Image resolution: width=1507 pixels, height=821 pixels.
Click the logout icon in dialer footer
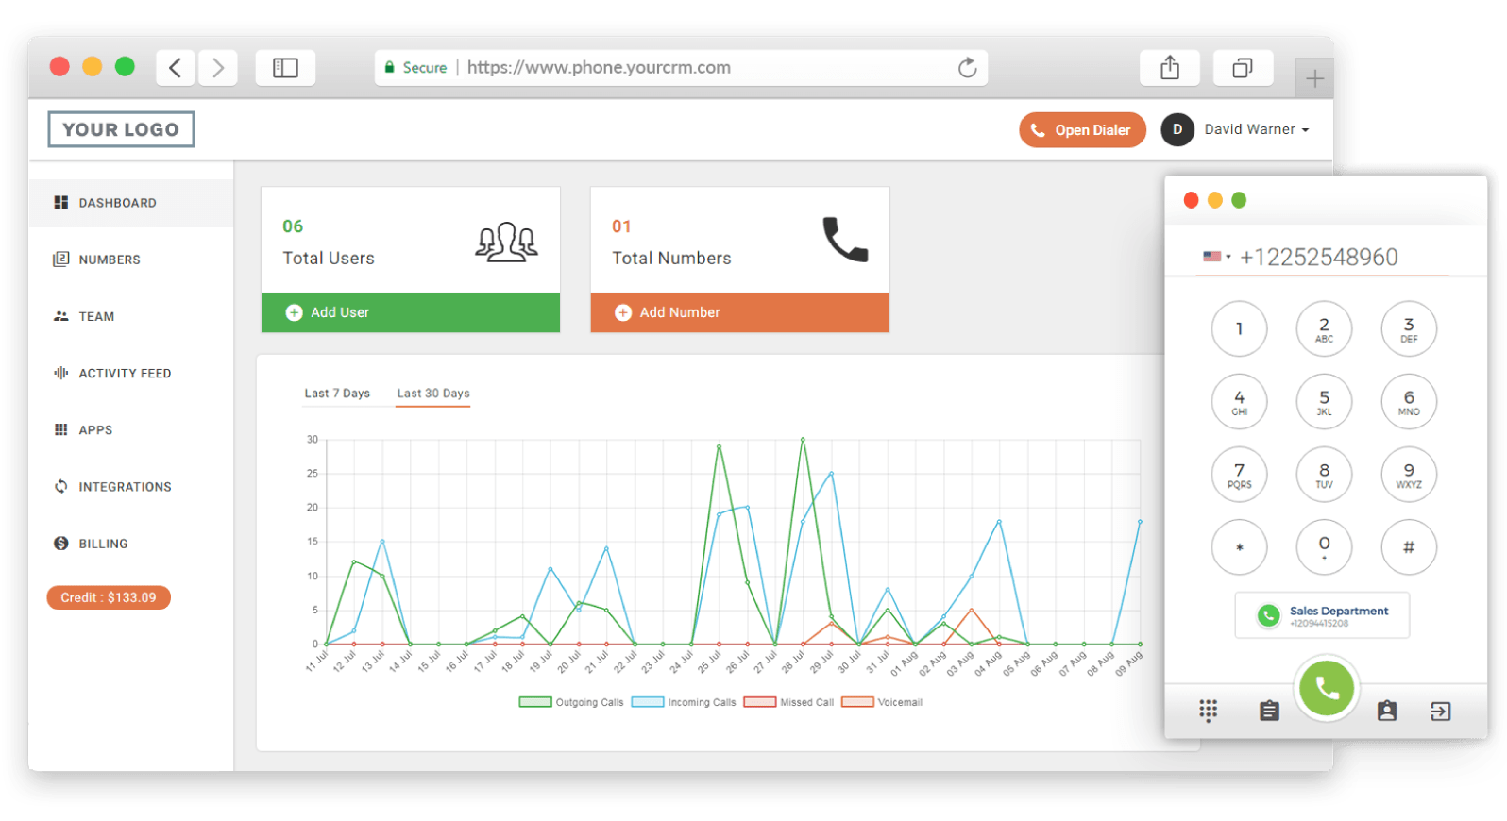coord(1440,711)
